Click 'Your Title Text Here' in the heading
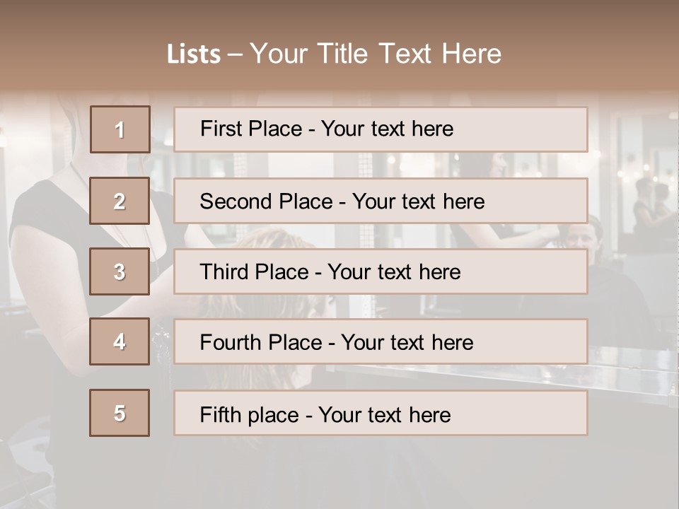Image resolution: width=679 pixels, height=509 pixels. point(376,54)
